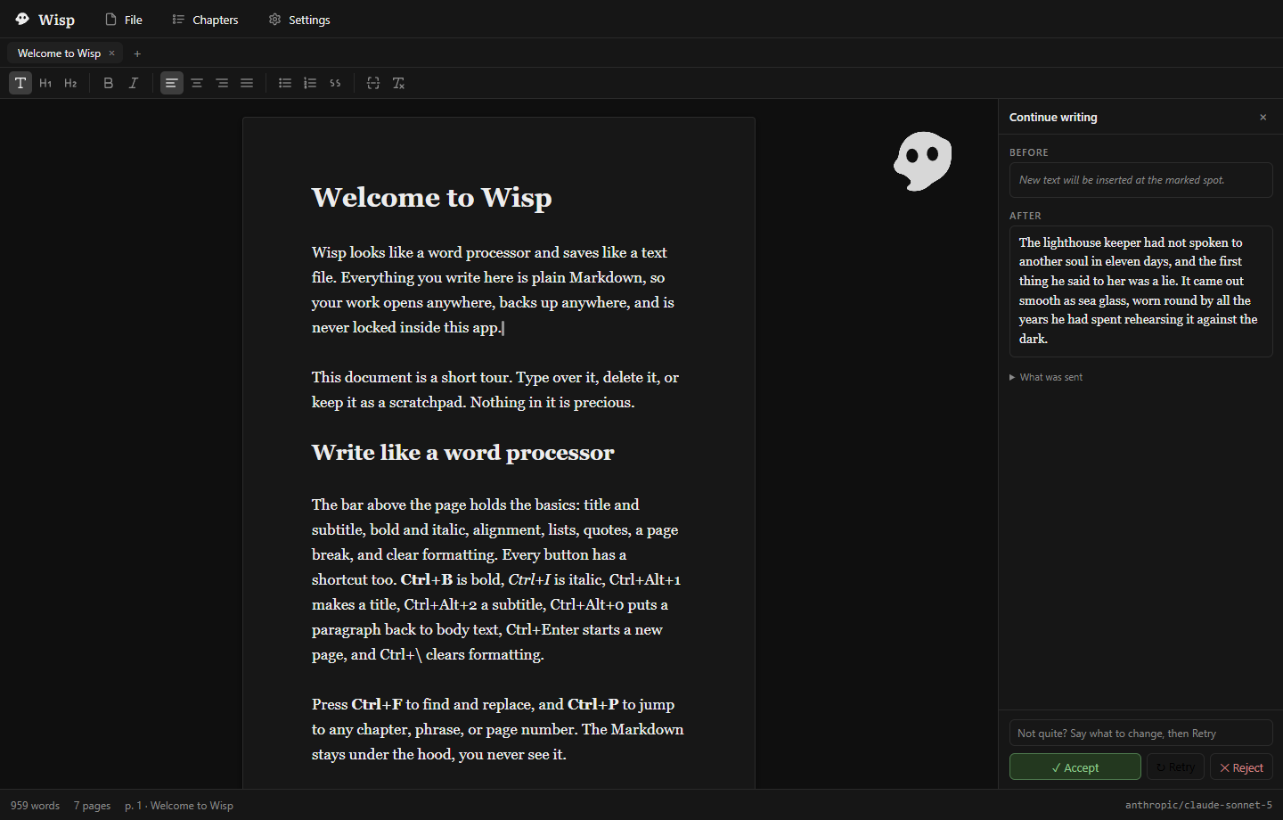Clear formatting with toolbar icon

[398, 83]
